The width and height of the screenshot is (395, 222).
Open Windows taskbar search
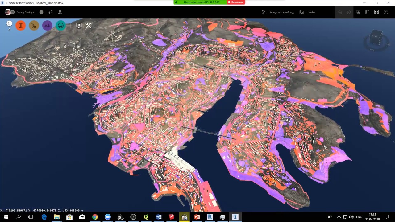tap(19, 217)
